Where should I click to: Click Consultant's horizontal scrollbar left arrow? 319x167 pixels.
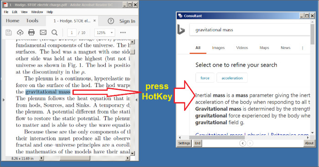click(180, 138)
